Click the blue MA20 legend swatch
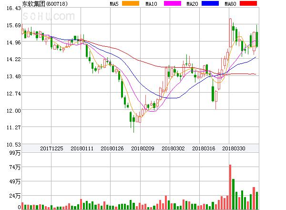Image resolution: width=286 pixels, height=210 pixels. coord(210,3)
